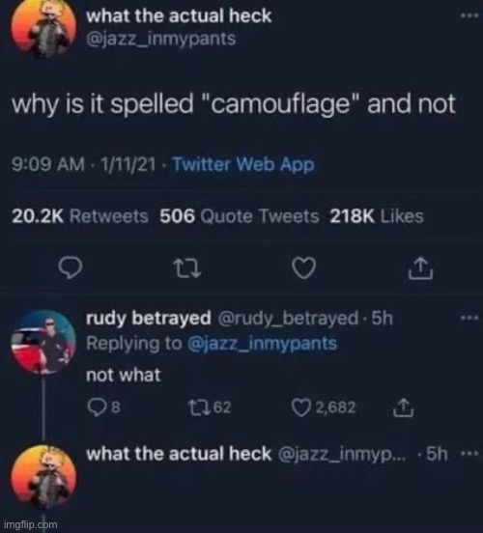Like rudy betrayed's reply with 2,682 likes
The height and width of the screenshot is (533, 483).
pyautogui.click(x=324, y=407)
